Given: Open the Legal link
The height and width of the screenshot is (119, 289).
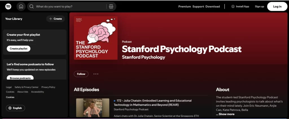Looking at the screenshot, I should pyautogui.click(x=9, y=87).
